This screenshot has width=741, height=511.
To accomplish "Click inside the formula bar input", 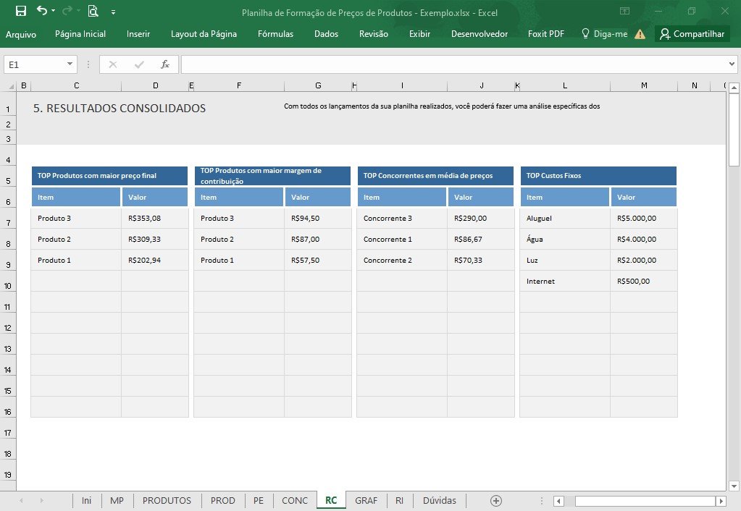I will 453,64.
